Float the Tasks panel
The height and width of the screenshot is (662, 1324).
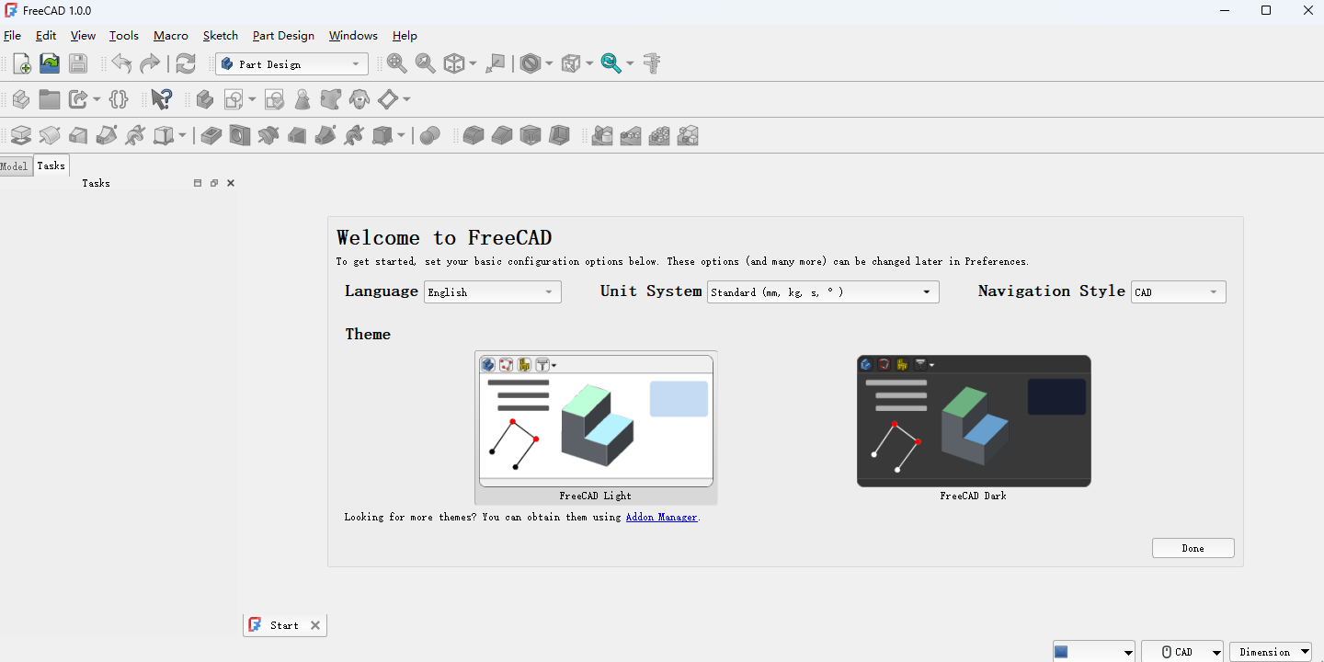click(214, 183)
